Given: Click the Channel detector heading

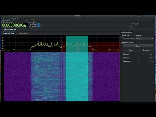Looking at the screenshot, I should click(9, 29).
